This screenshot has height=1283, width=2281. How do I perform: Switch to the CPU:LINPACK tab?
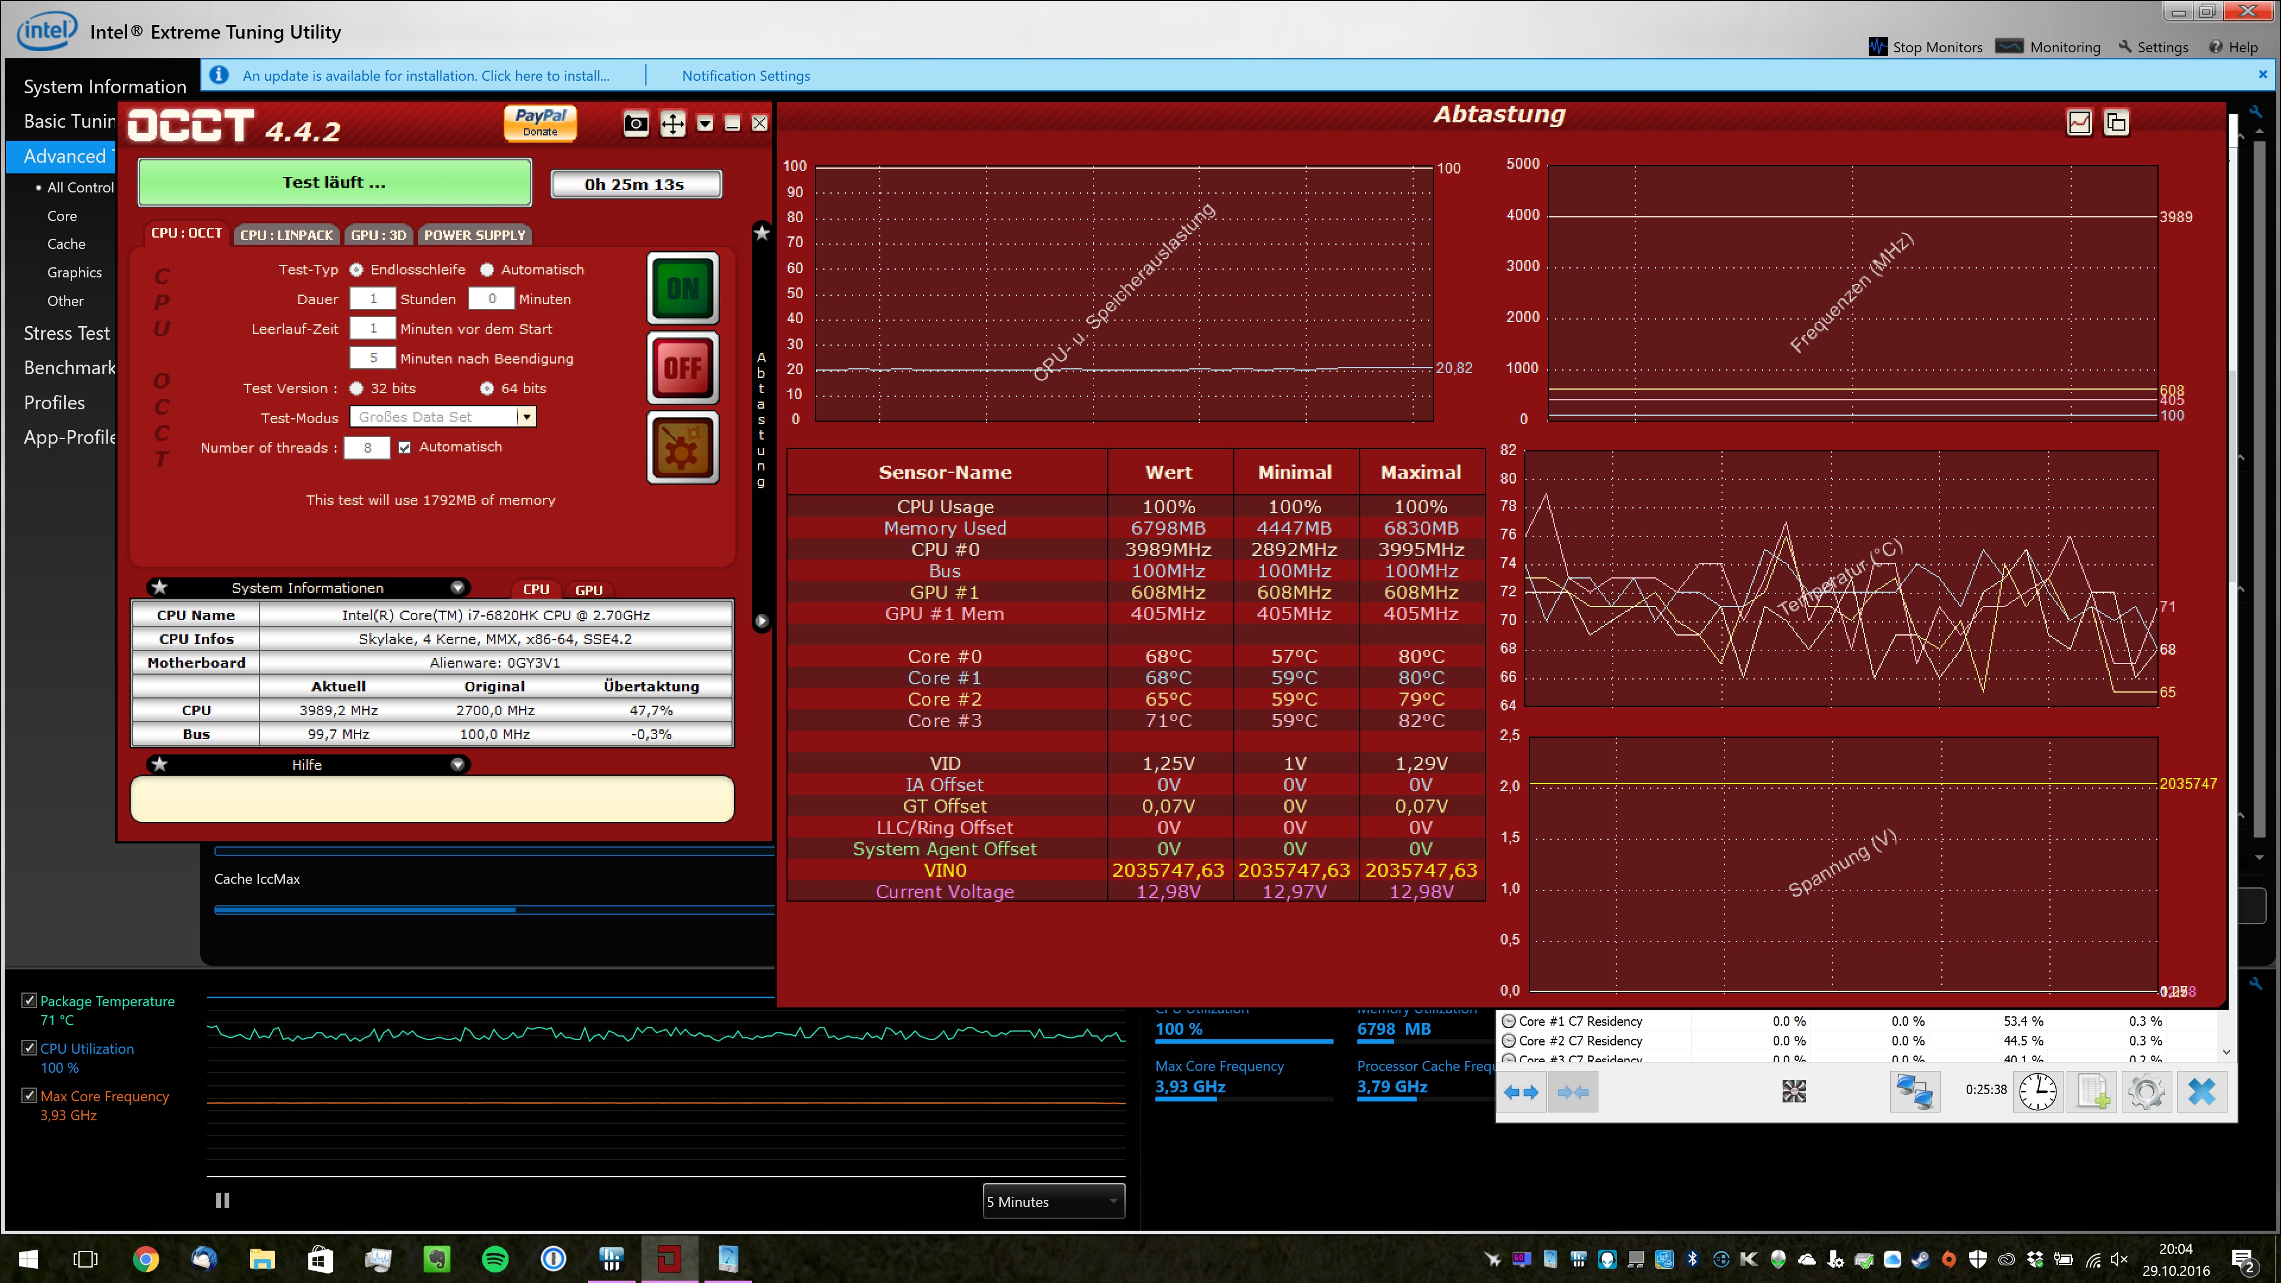286,235
